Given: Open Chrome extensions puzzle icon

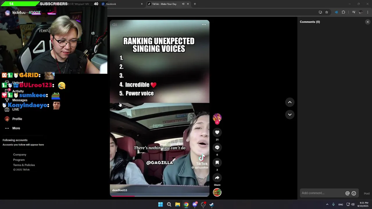Looking at the screenshot, I should pyautogui.click(x=344, y=12).
